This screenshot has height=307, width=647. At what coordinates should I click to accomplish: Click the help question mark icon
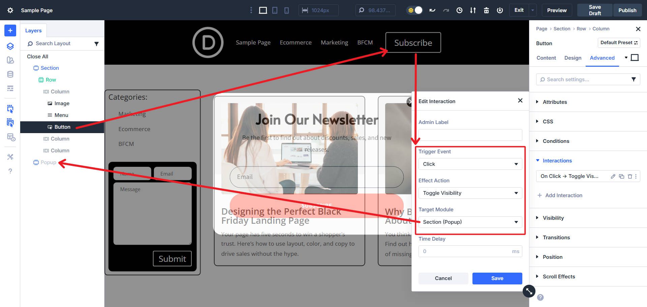(10, 171)
